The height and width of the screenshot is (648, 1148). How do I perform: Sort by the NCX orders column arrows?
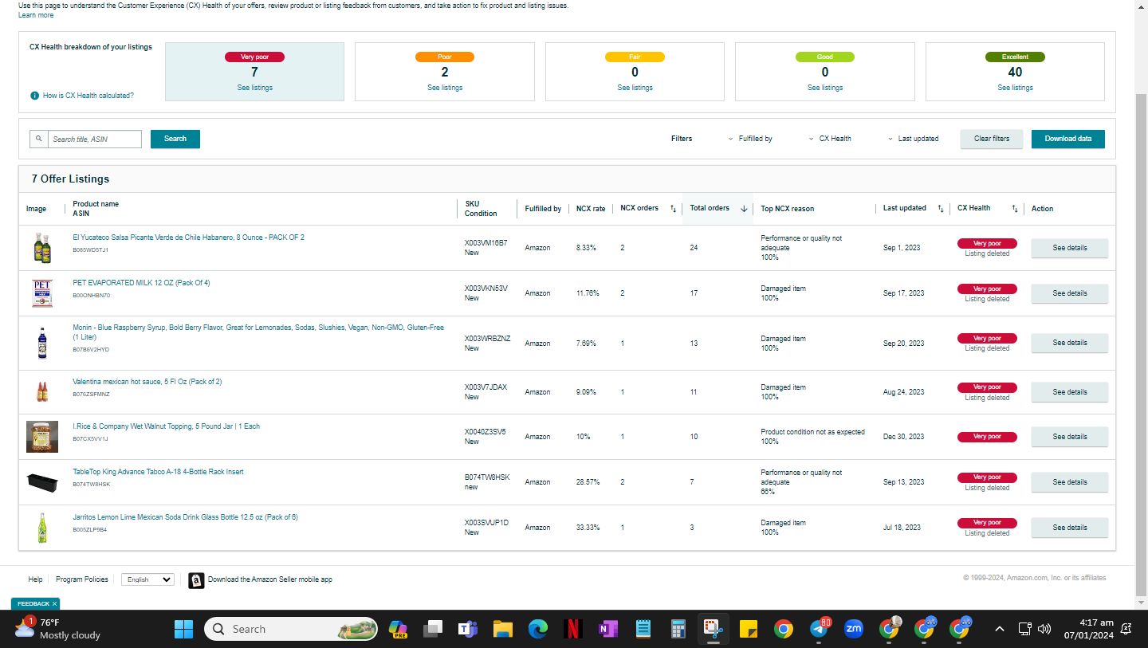673,209
